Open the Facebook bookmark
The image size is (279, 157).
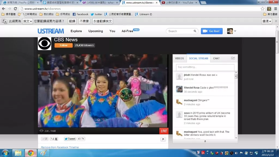tap(80, 14)
